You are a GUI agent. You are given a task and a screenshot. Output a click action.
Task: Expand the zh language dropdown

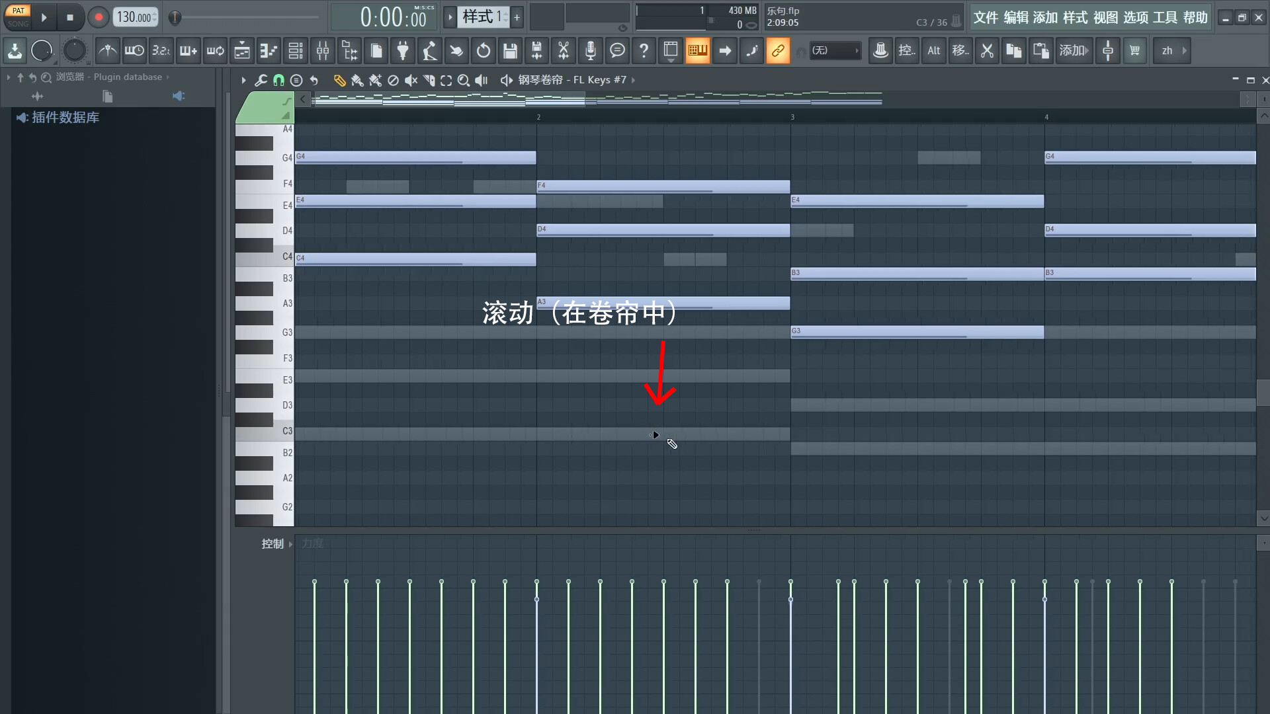pos(1172,50)
